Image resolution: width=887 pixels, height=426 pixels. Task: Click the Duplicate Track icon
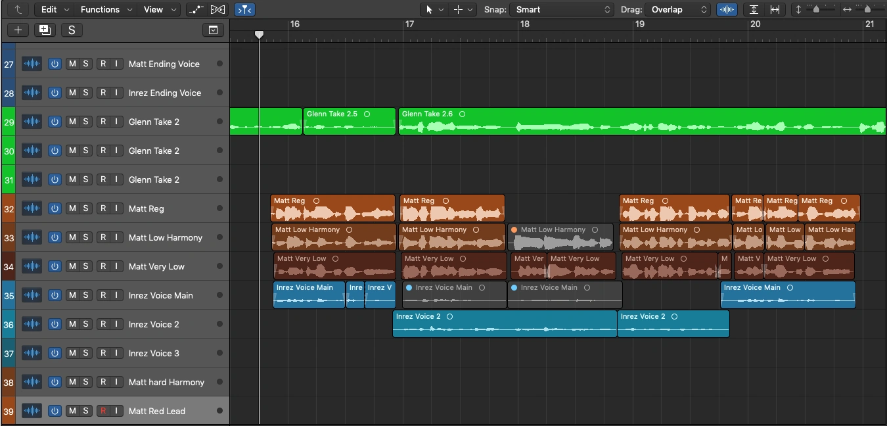pos(45,30)
